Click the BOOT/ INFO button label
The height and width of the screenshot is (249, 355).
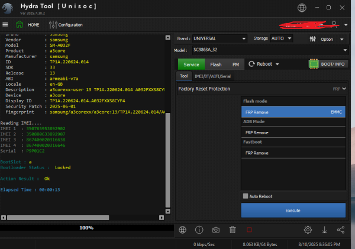[333, 64]
